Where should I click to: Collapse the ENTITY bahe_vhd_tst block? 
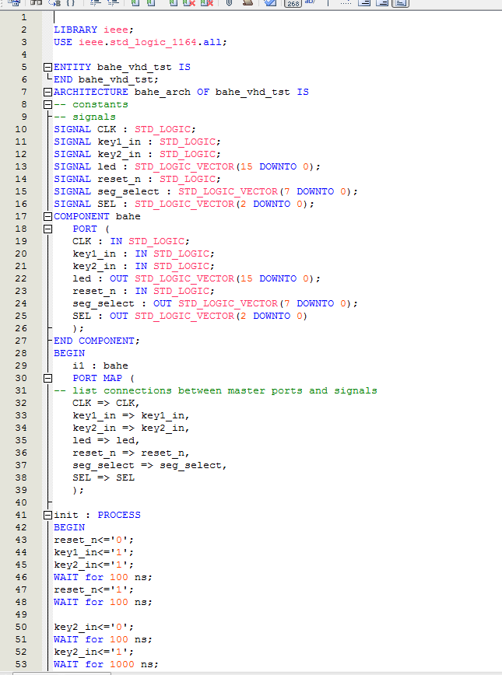(x=47, y=67)
